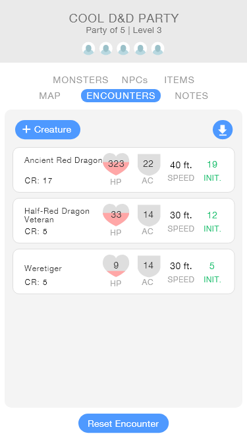Click Ancient Red Dragon's initiative value 19
The image size is (247, 440).
[212, 164]
